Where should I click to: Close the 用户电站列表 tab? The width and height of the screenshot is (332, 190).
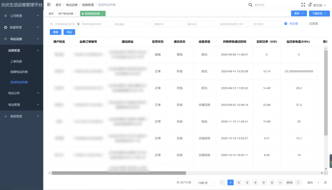tap(76, 14)
